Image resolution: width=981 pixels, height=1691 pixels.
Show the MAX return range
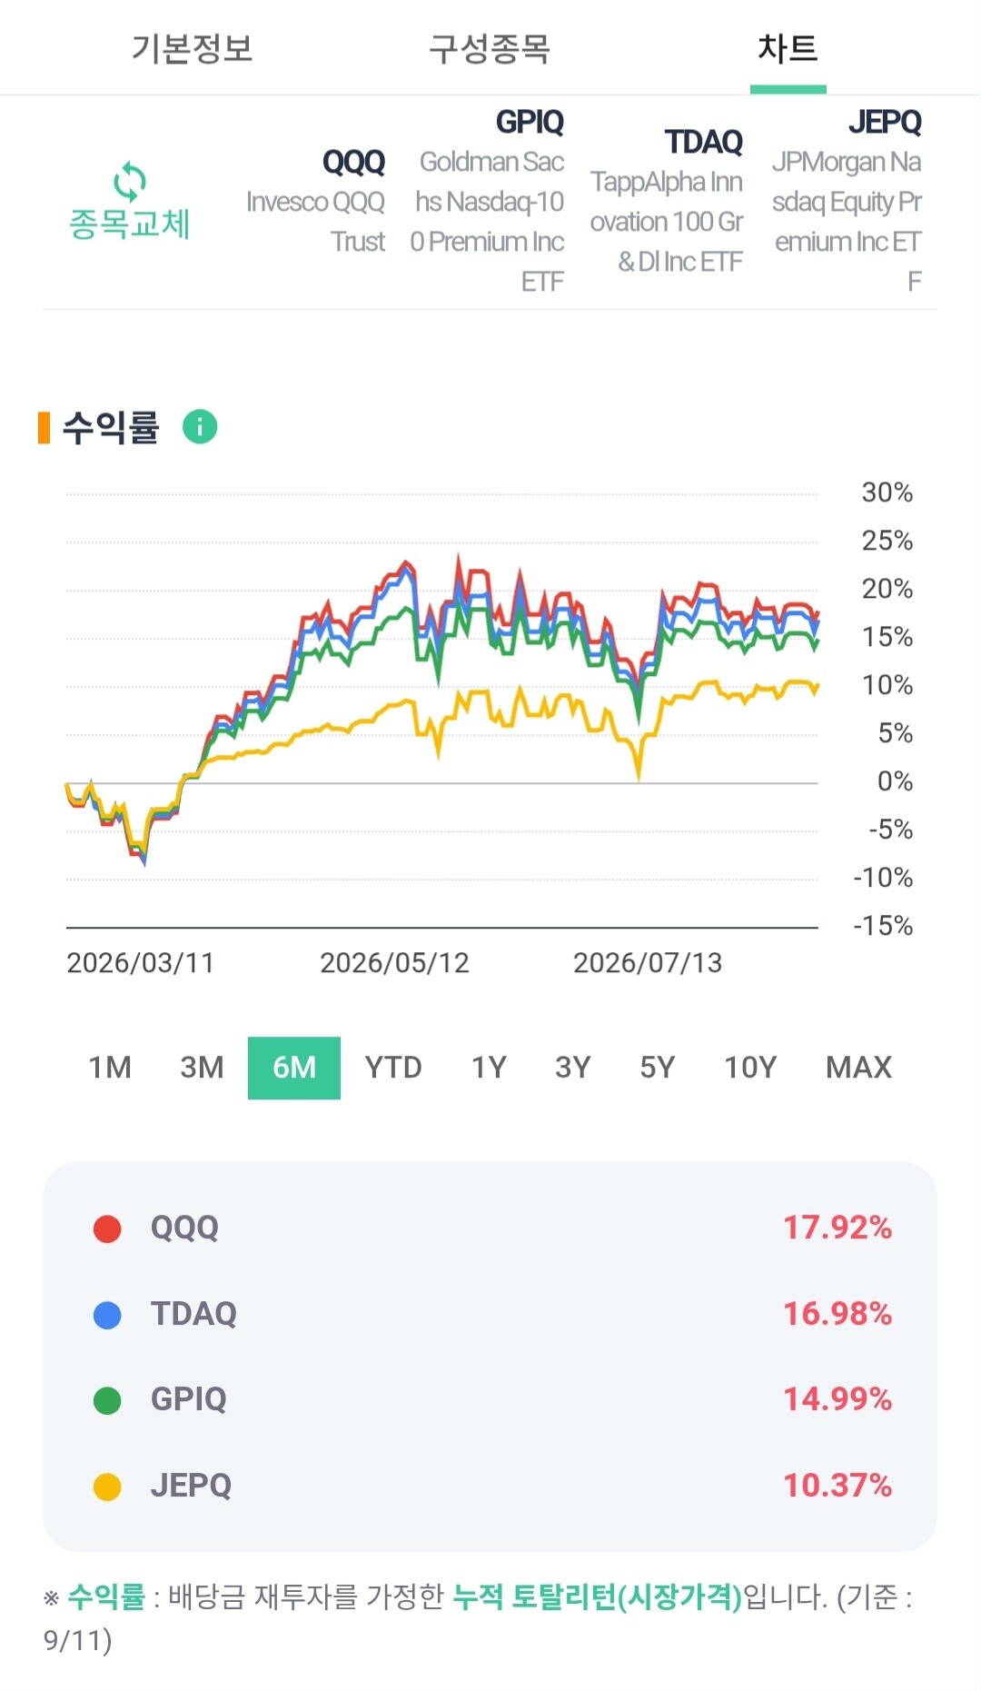tap(858, 1068)
